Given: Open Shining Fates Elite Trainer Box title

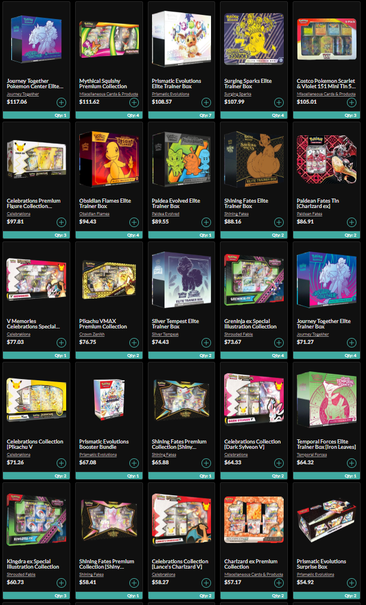Looking at the screenshot, I should tap(246, 203).
